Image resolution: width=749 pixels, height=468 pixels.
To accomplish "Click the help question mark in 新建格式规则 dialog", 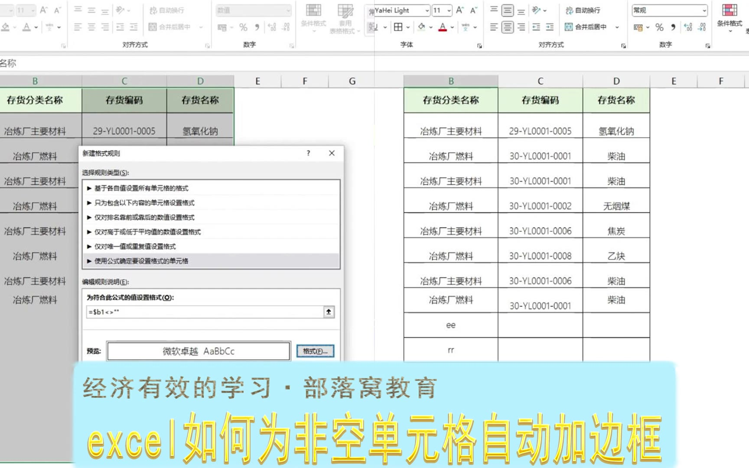I will pyautogui.click(x=308, y=153).
